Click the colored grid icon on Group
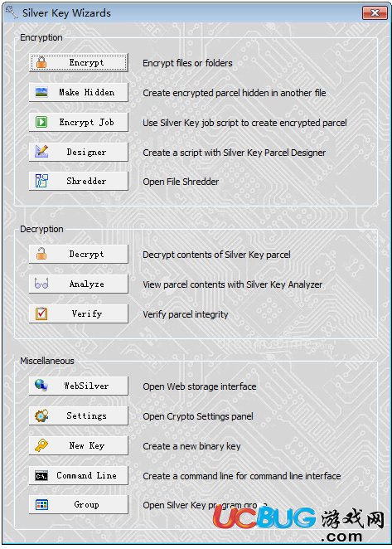This screenshot has height=549, width=392. (x=41, y=504)
